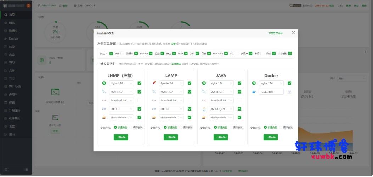Click the load 2% status gauge
Viewport: 373px width, 177px height.
(x=55, y=32)
